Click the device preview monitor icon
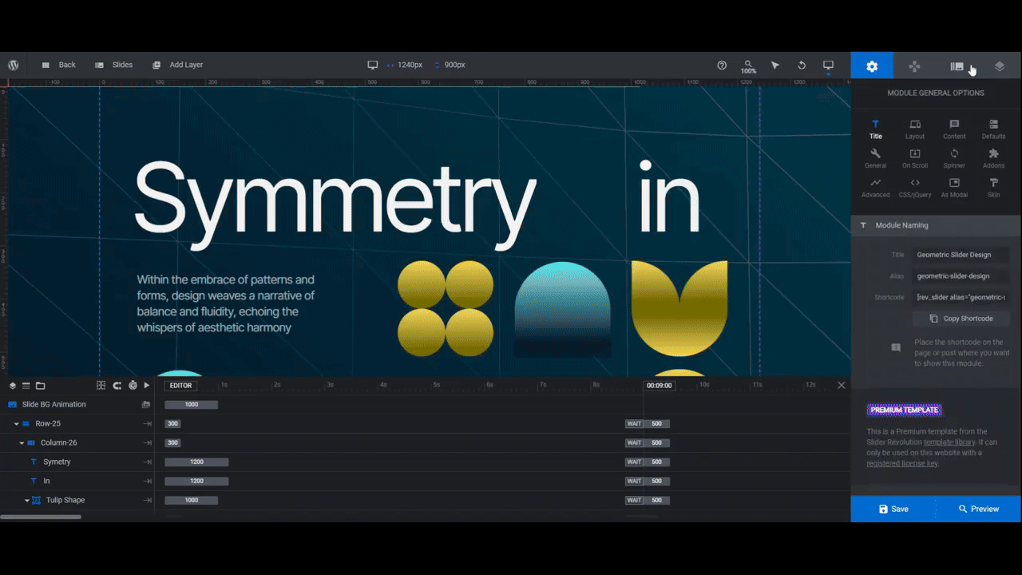 tap(828, 65)
